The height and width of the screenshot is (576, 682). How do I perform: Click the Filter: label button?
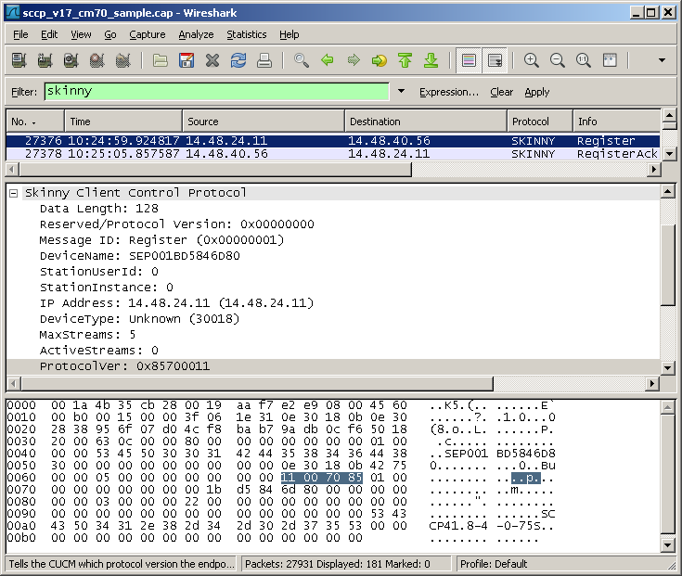[24, 92]
